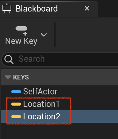Click empty area below the Location2 key

pyautogui.click(x=60, y=131)
